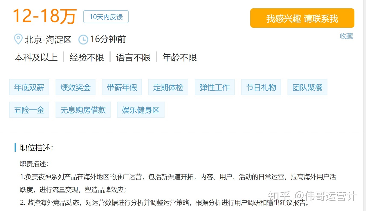The image size is (366, 211).
Task: Select the 绩效奖金 benefit tag
Action: [76, 87]
